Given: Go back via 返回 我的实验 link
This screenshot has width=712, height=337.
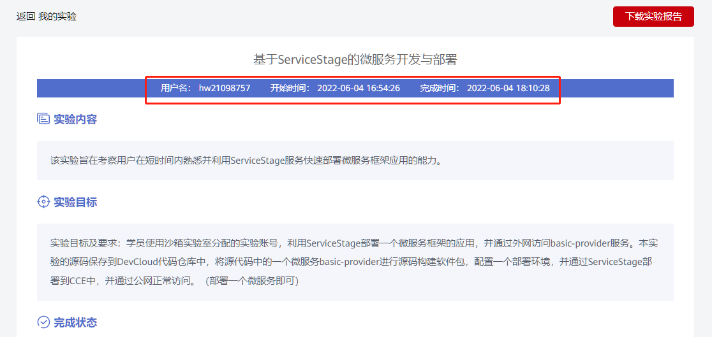Looking at the screenshot, I should click(47, 17).
